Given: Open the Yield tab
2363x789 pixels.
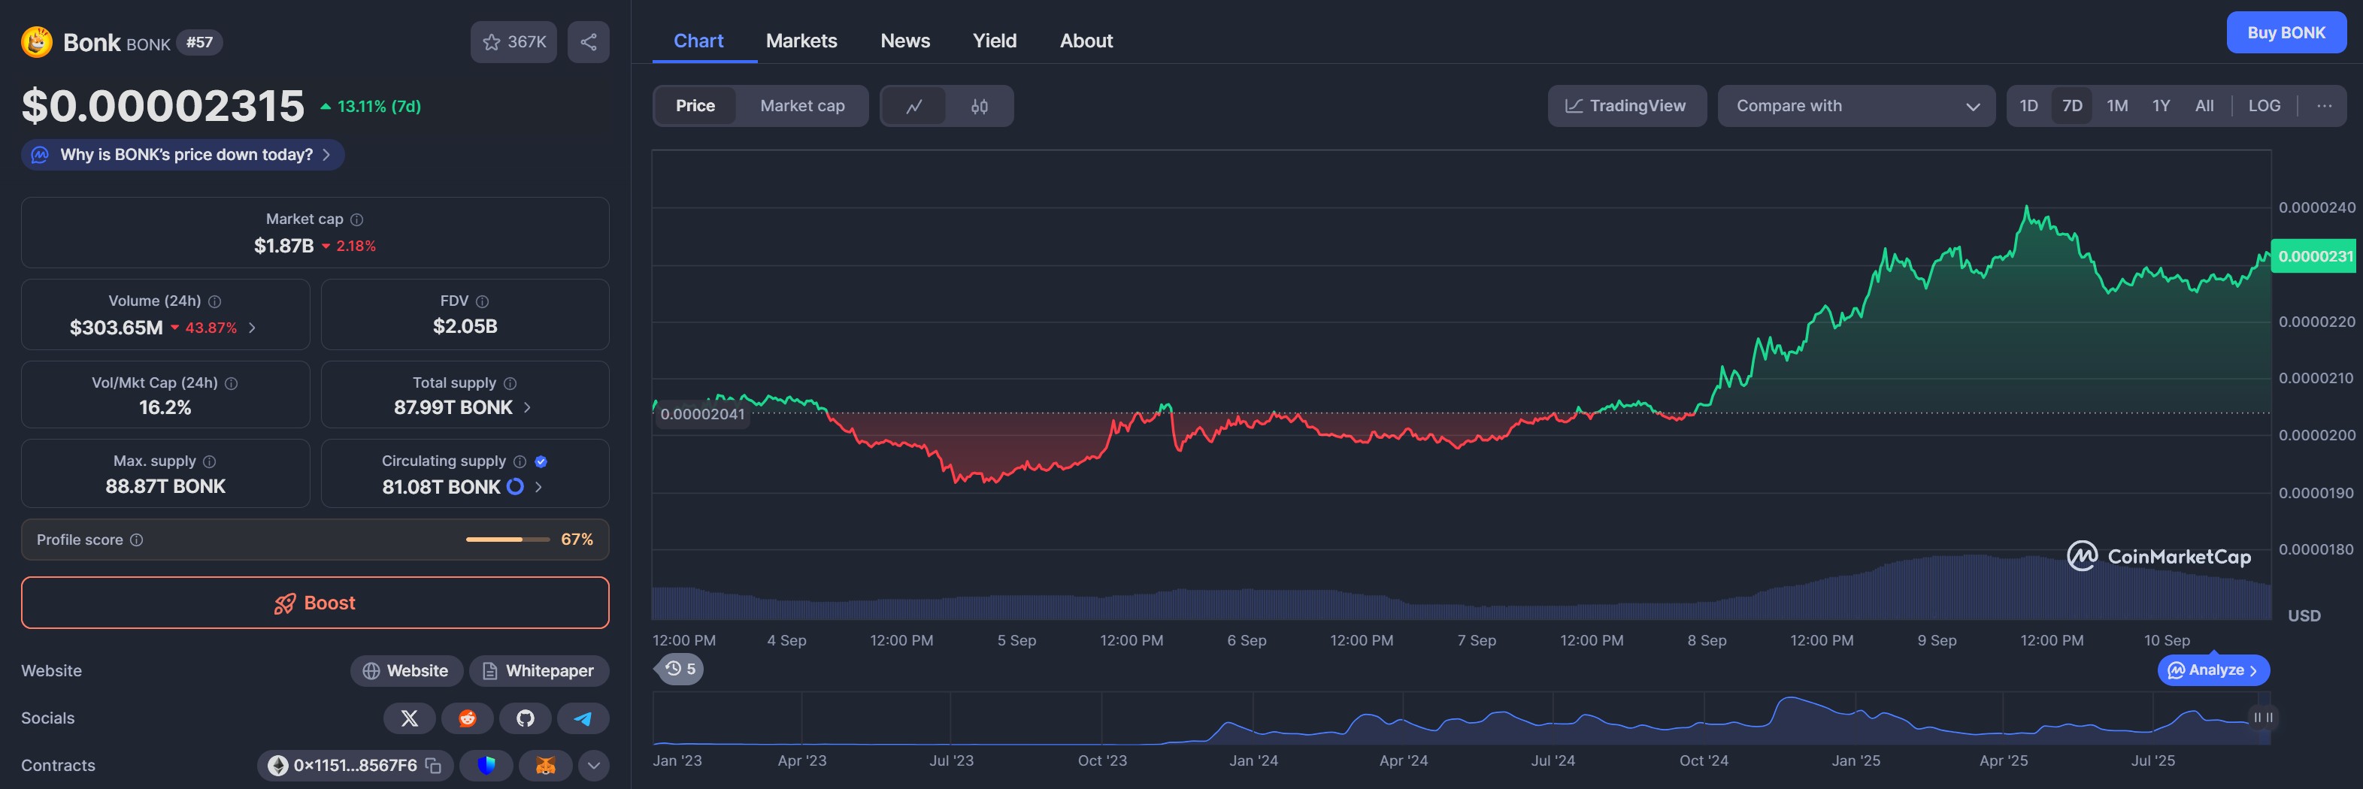Looking at the screenshot, I should [993, 41].
